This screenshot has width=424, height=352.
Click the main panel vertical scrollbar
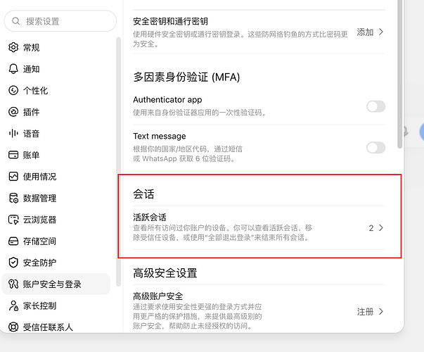[x=400, y=74]
